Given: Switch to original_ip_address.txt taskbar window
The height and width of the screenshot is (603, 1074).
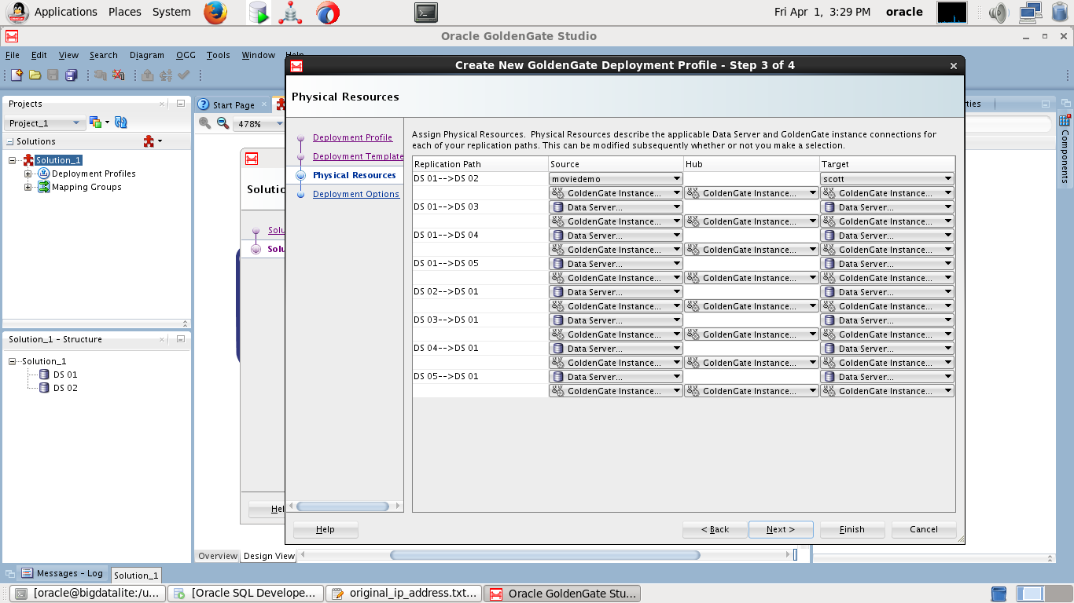Looking at the screenshot, I should 404,593.
